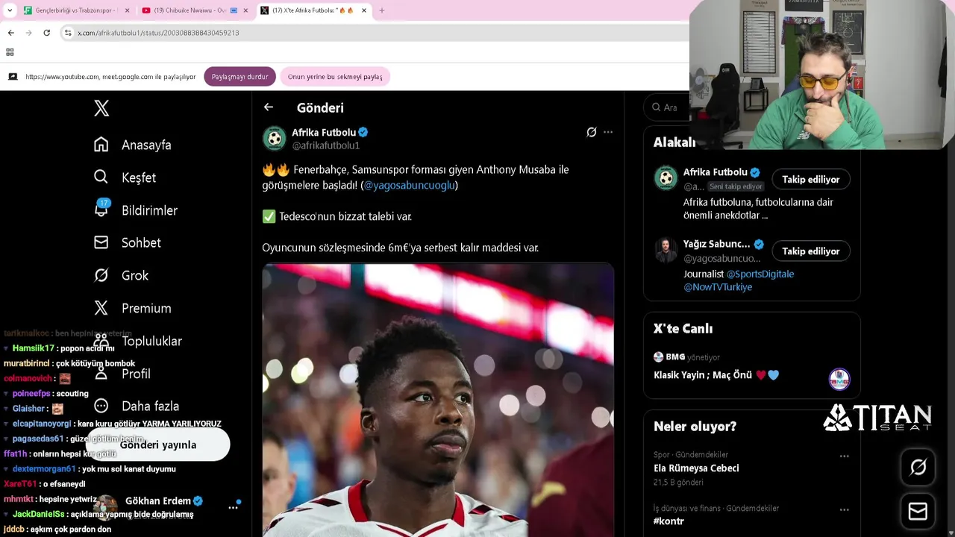Screen dimensions: 955x537
Task: Open Keşfet search icon in sidebar
Action: (x=101, y=178)
